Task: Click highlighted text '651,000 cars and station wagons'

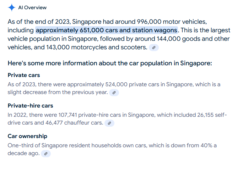Action: click(x=129, y=30)
